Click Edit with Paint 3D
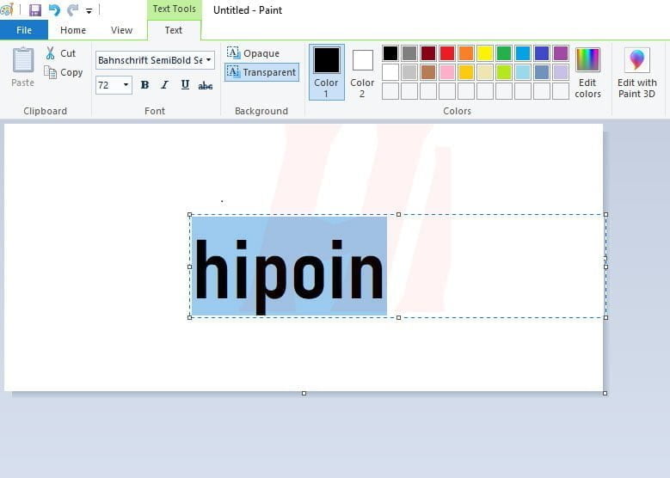 (636, 72)
